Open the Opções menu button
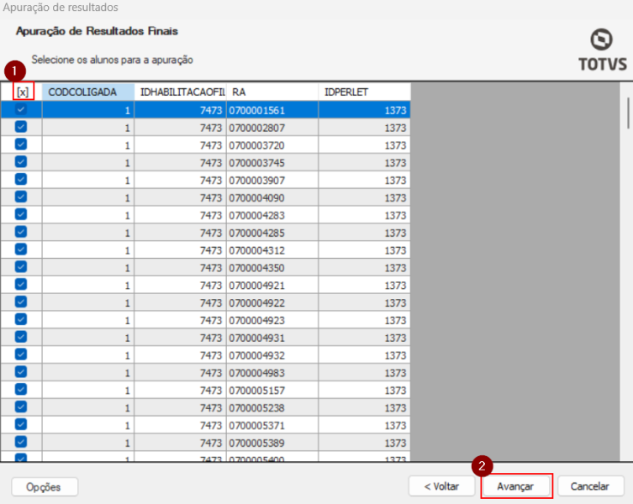Image resolution: width=633 pixels, height=504 pixels. (x=44, y=486)
